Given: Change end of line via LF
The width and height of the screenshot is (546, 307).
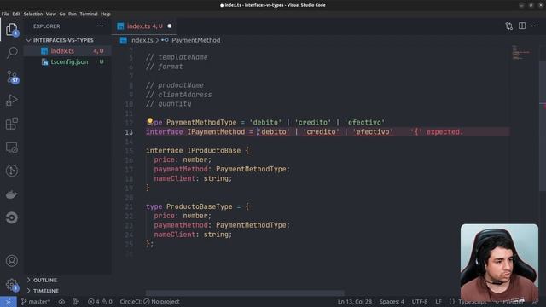Looking at the screenshot, I should click(439, 301).
